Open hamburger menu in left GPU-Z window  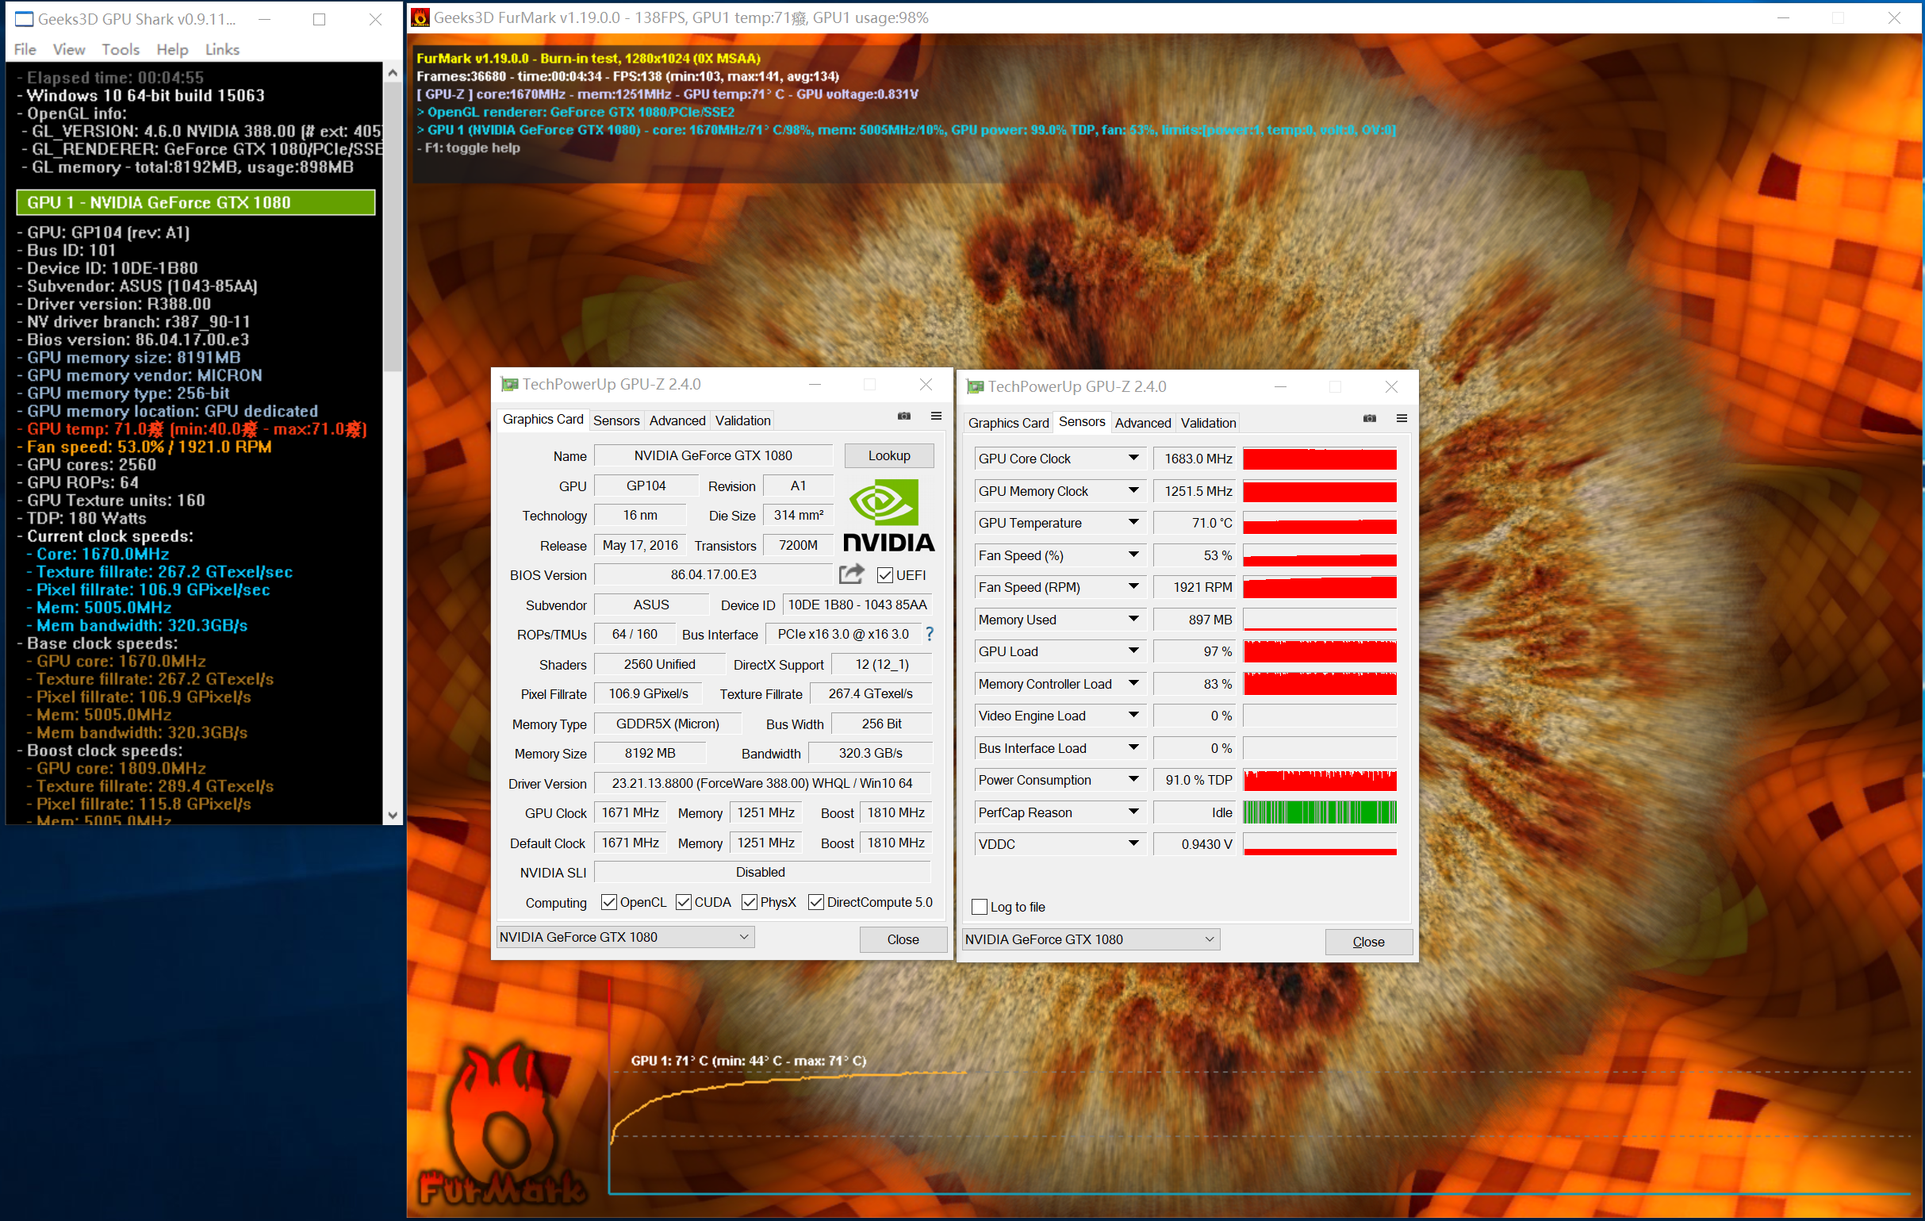point(936,416)
